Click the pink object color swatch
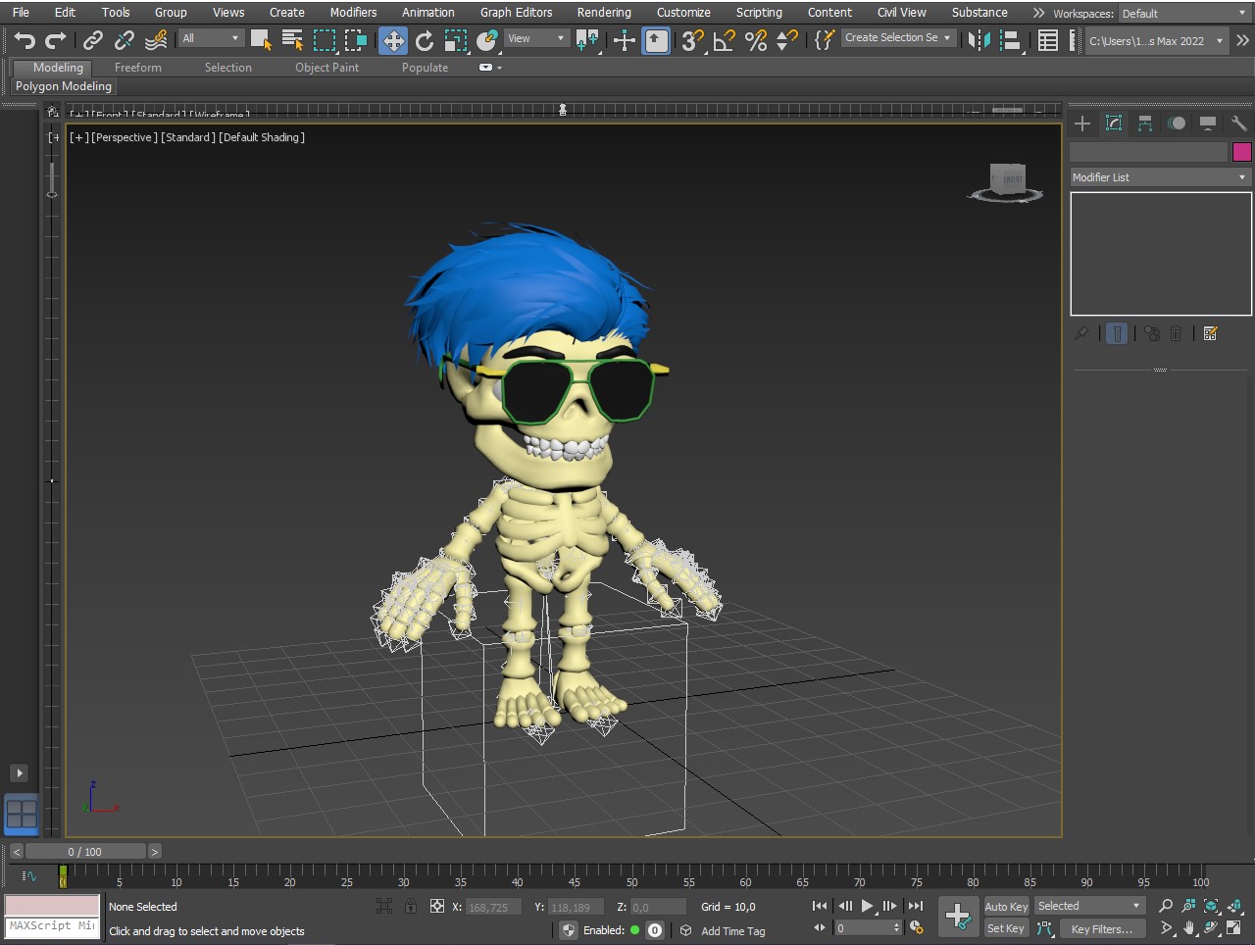Image resolution: width=1255 pixels, height=945 pixels. click(x=1242, y=151)
